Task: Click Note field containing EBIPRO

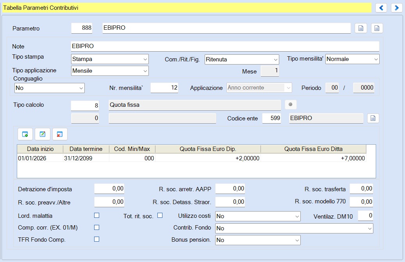Action: pos(225,46)
